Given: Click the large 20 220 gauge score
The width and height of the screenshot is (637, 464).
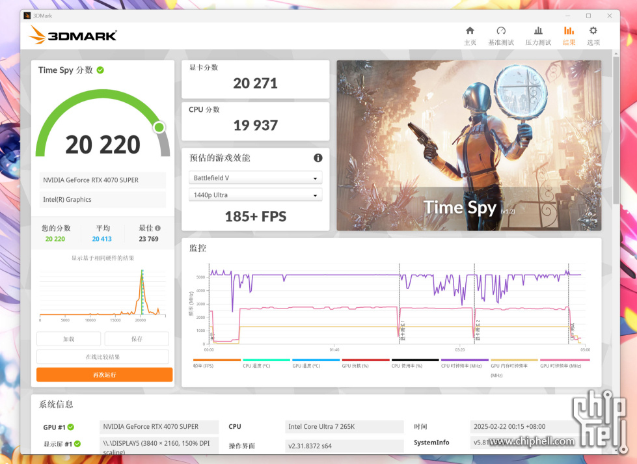Looking at the screenshot, I should tap(103, 144).
